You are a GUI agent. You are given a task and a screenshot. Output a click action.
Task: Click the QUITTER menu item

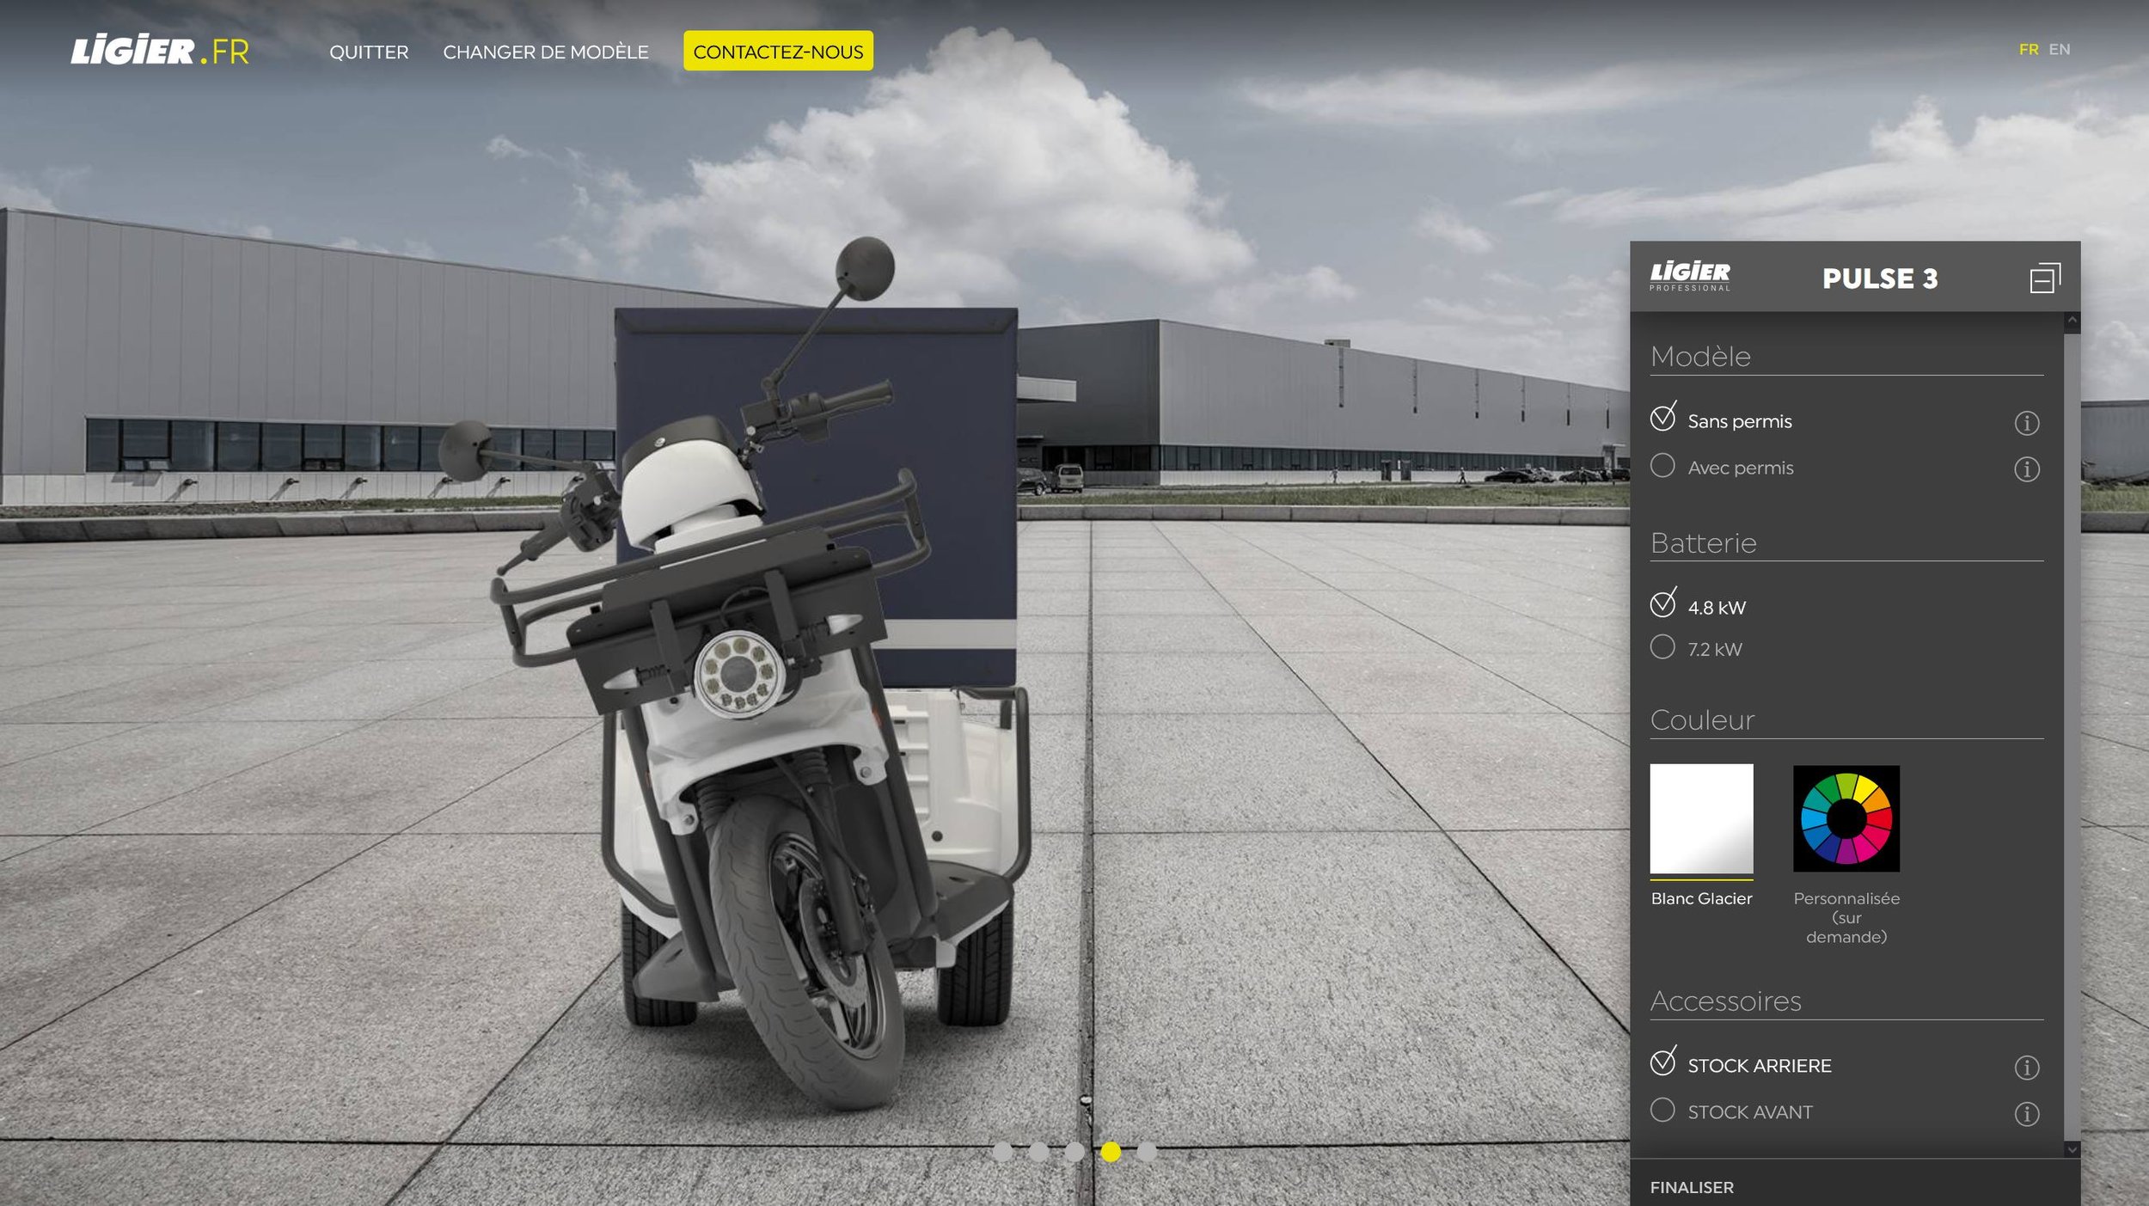pos(369,52)
